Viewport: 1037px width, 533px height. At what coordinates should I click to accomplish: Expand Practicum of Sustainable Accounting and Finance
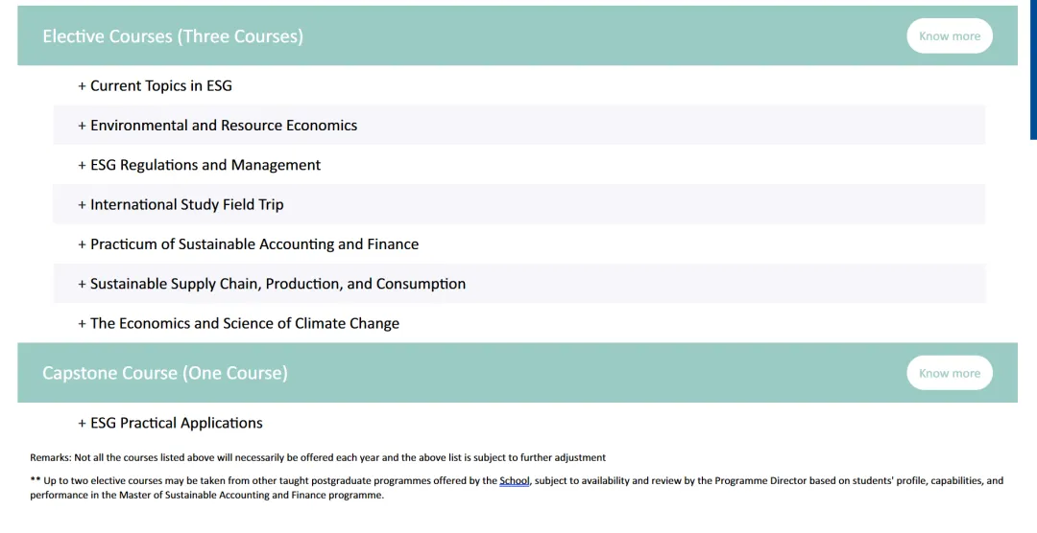pyautogui.click(x=519, y=243)
